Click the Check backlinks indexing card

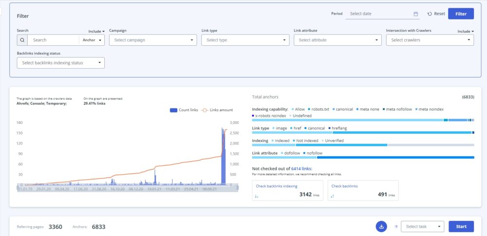click(x=287, y=190)
